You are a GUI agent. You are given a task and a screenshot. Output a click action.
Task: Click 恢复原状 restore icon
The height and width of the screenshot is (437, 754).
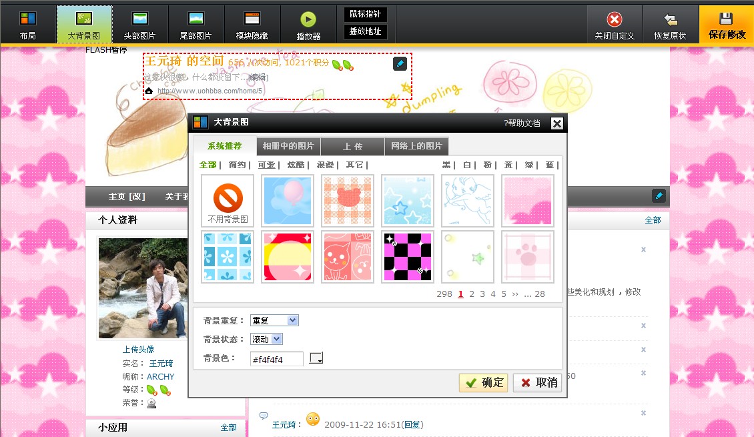(671, 20)
